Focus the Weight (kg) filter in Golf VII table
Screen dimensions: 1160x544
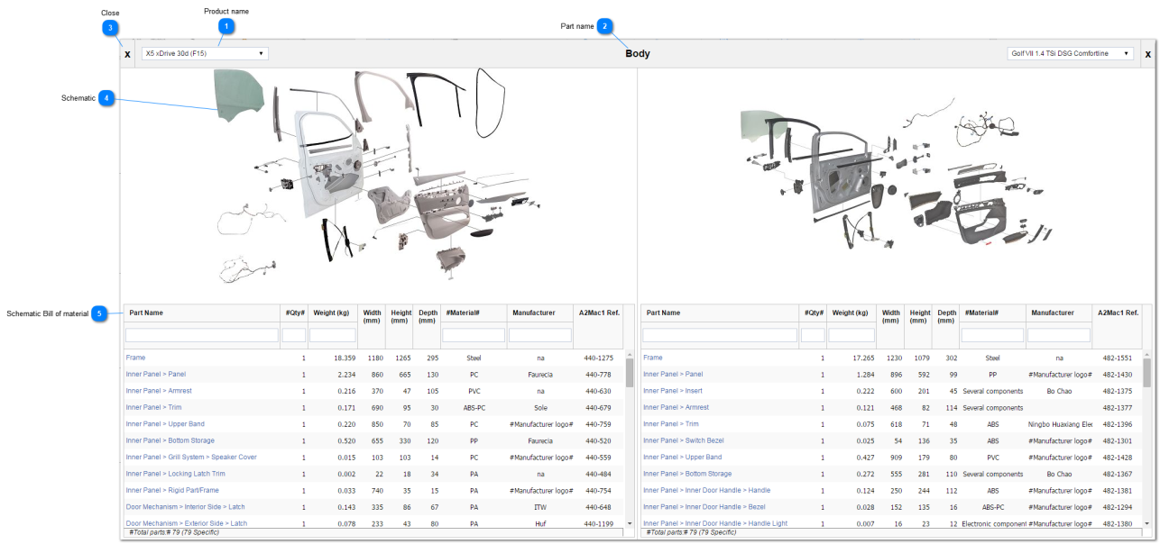pos(852,335)
